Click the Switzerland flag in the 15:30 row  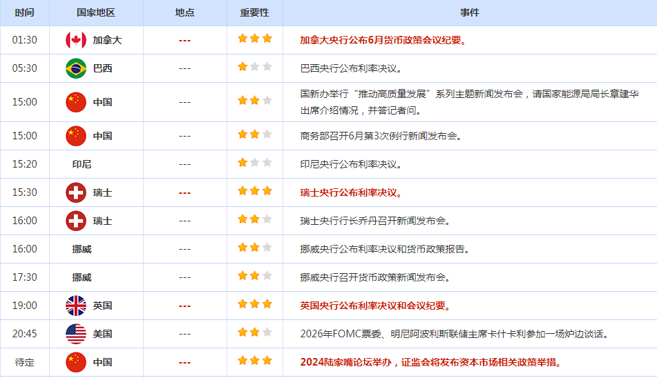75,192
